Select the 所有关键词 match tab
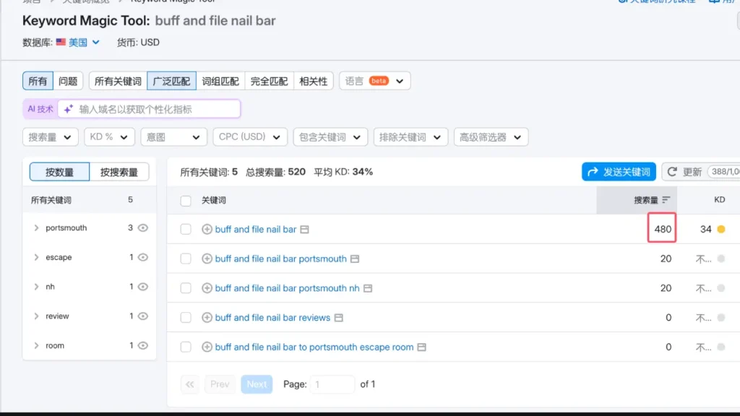This screenshot has width=740, height=416. (118, 81)
